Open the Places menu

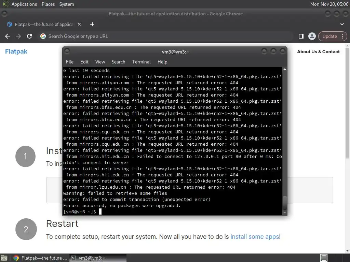(48, 4)
